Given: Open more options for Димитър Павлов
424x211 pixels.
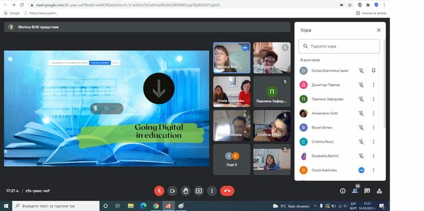Looking at the screenshot, I should pyautogui.click(x=374, y=85).
